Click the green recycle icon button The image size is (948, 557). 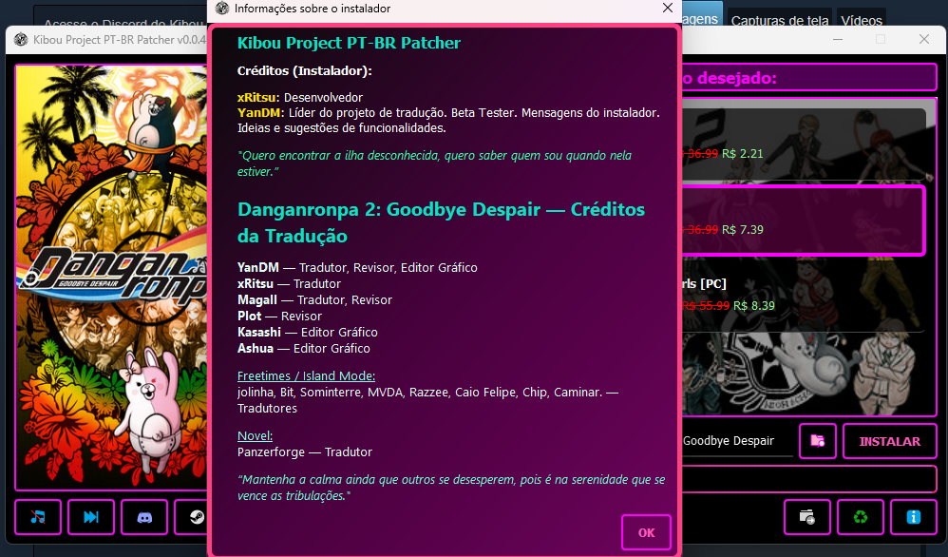(861, 517)
